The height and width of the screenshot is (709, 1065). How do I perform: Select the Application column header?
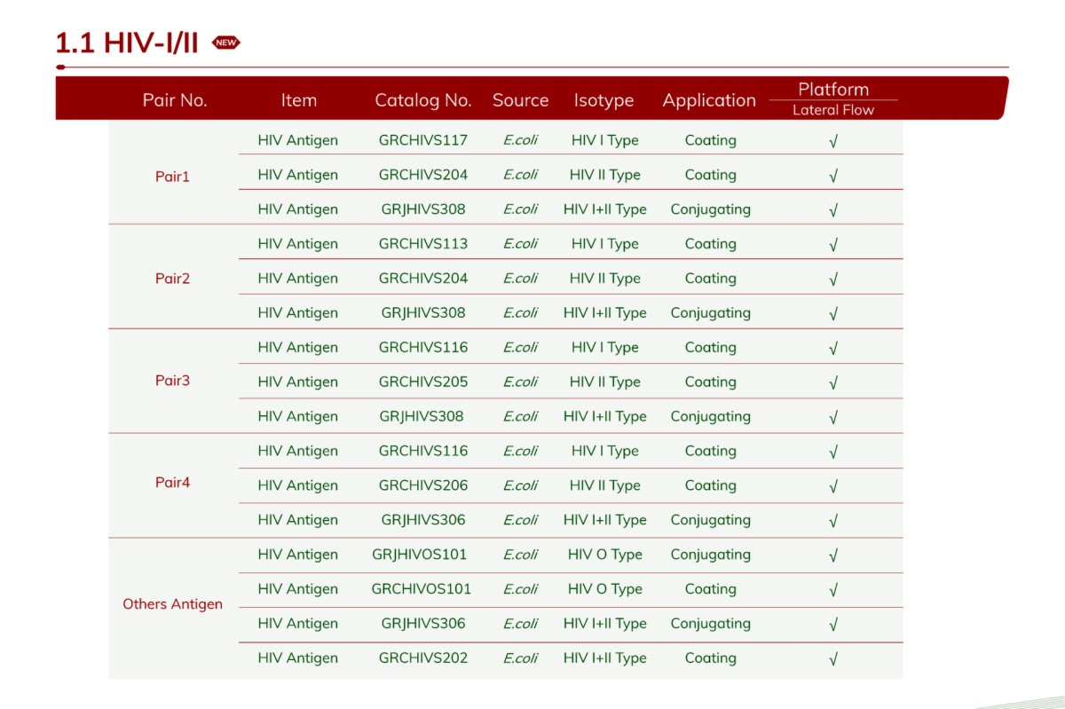[x=709, y=100]
